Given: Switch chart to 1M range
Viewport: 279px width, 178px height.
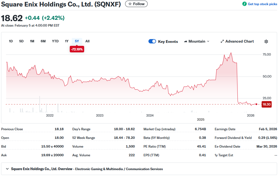Looking at the screenshot, I should click(32, 41).
